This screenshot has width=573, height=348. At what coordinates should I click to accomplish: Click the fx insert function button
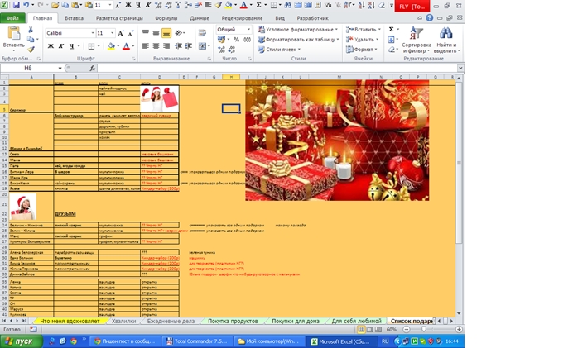(93, 69)
